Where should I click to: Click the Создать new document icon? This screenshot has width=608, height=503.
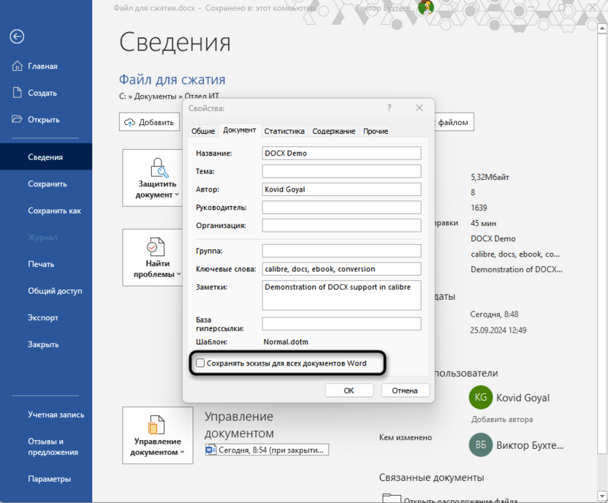(x=17, y=93)
